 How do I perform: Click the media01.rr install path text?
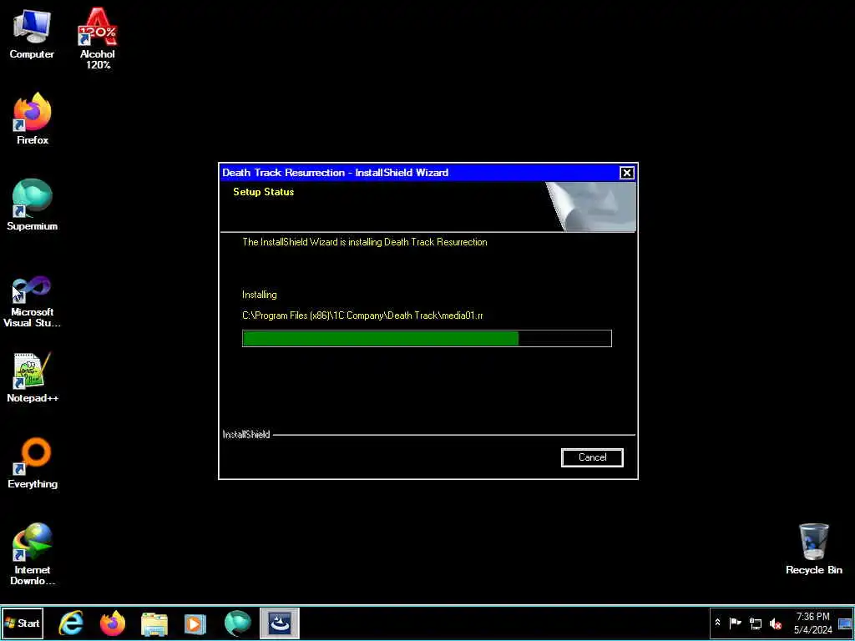coord(362,315)
